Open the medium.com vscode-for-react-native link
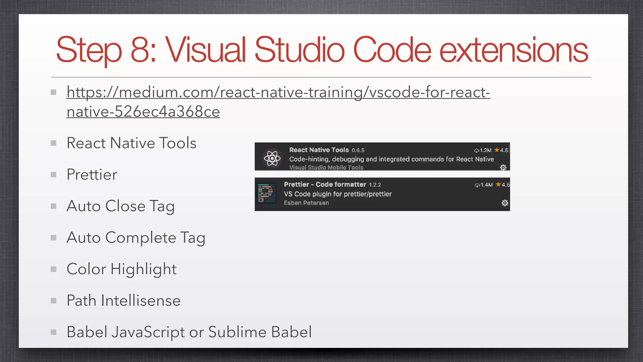 (x=278, y=92)
